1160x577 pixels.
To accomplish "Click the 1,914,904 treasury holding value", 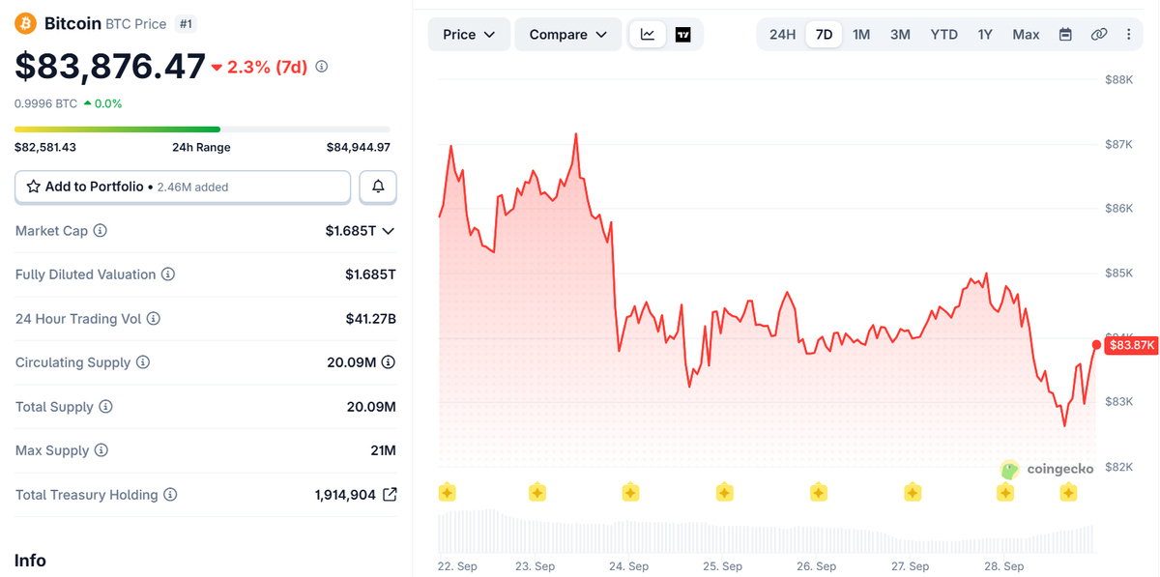I will (x=345, y=495).
